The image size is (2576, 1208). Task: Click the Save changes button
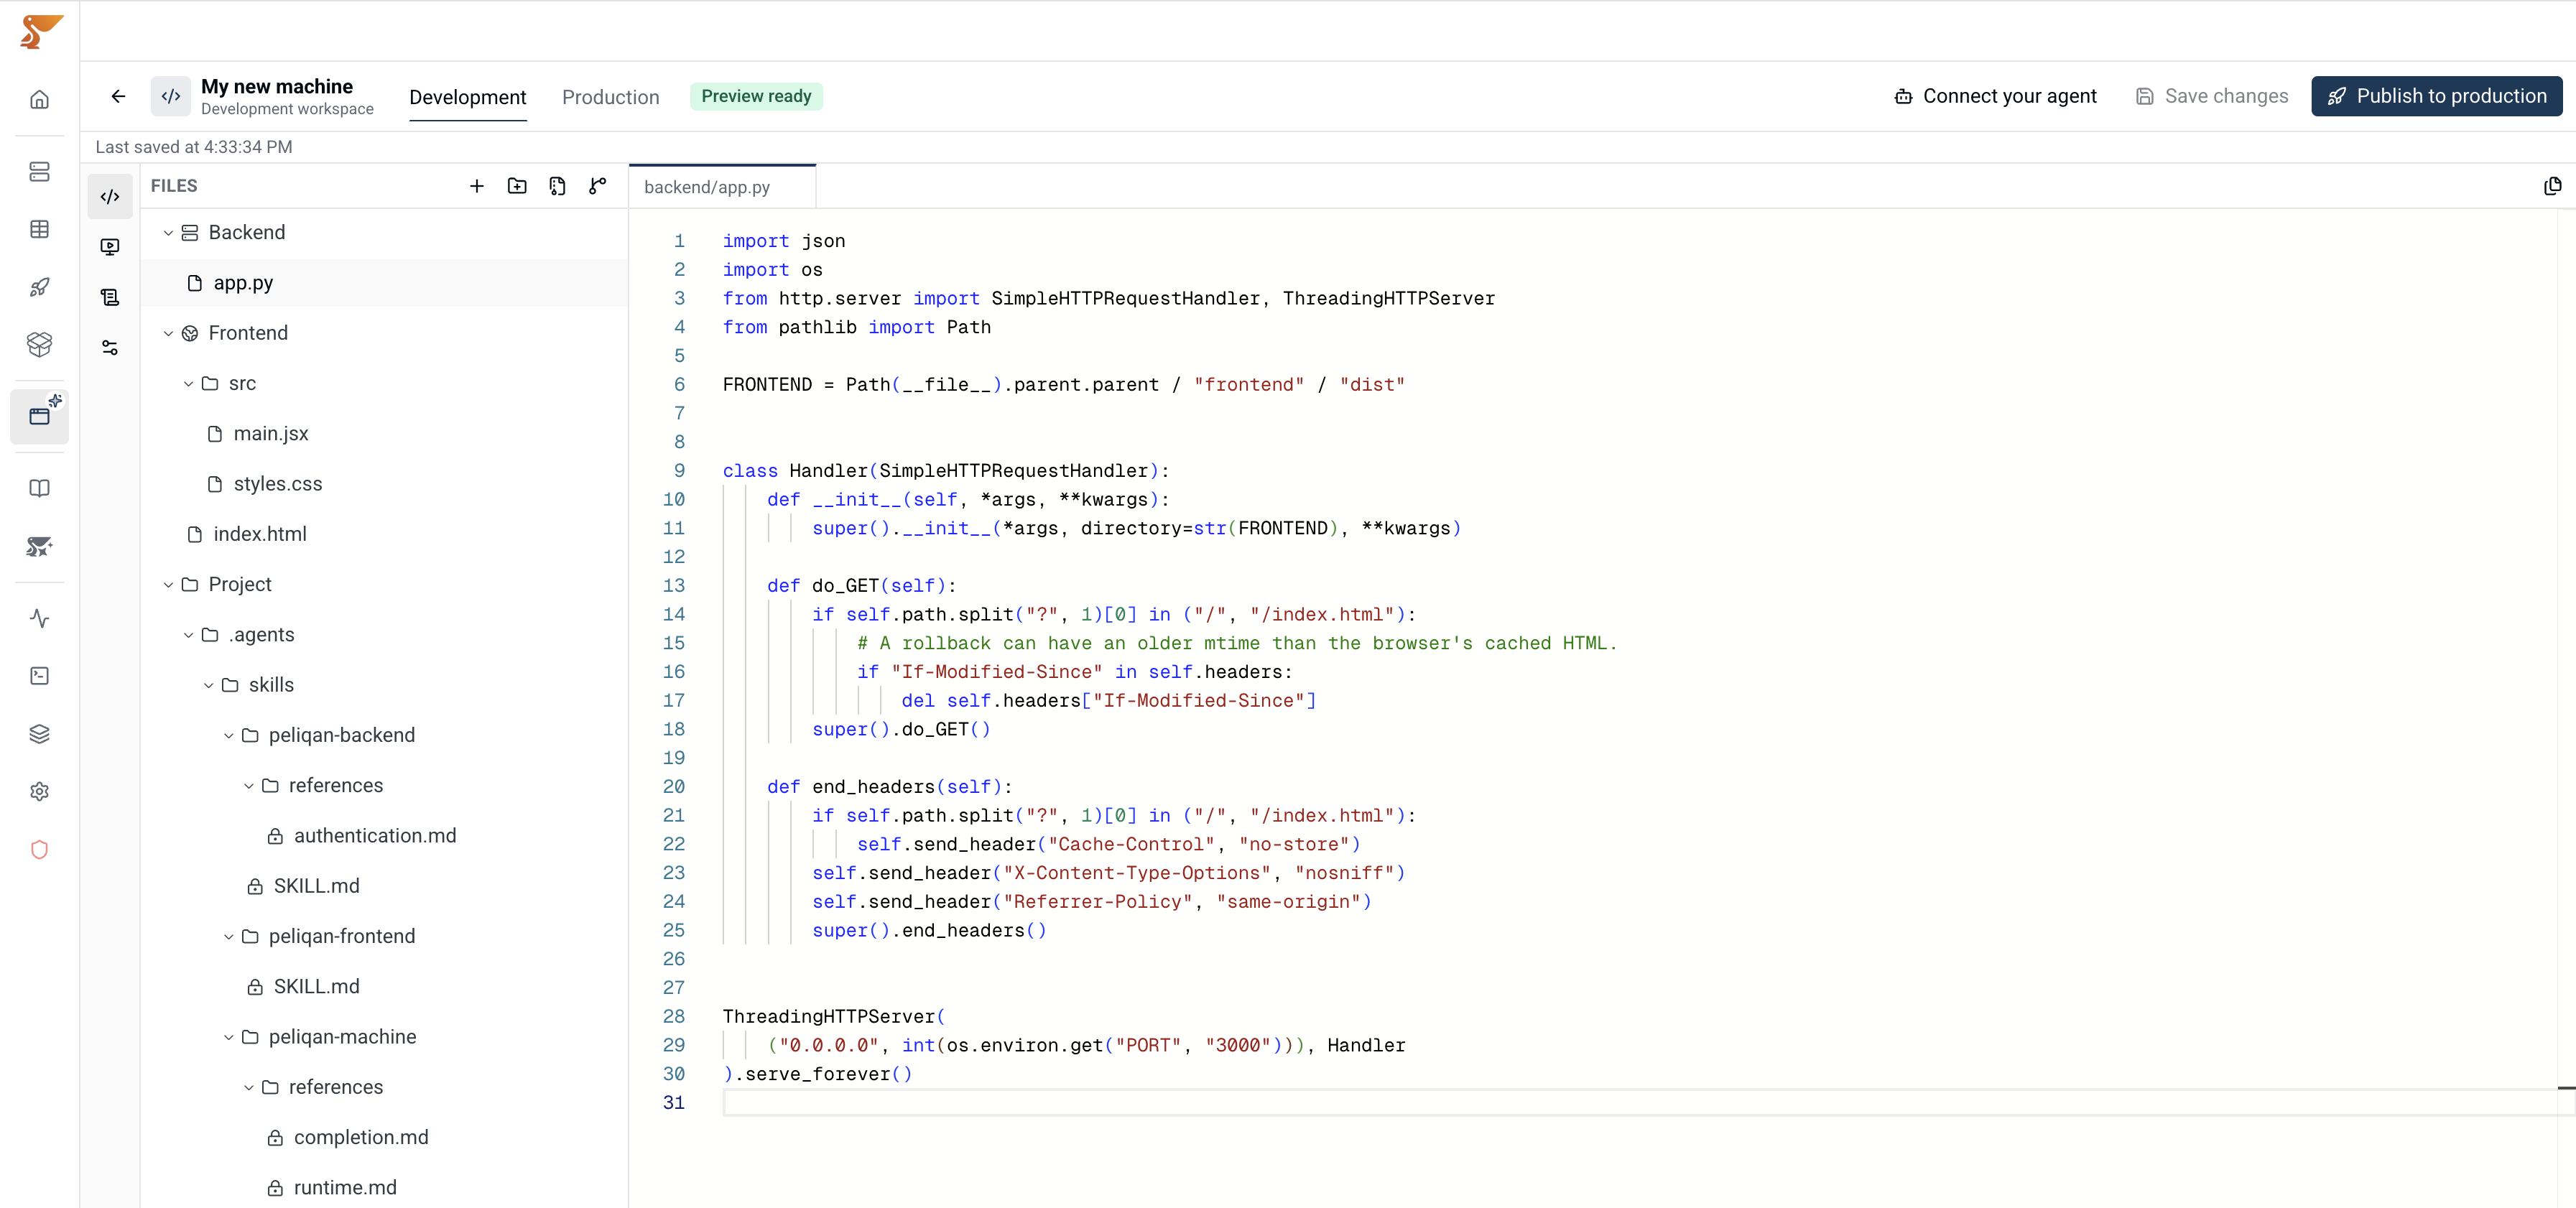2211,96
